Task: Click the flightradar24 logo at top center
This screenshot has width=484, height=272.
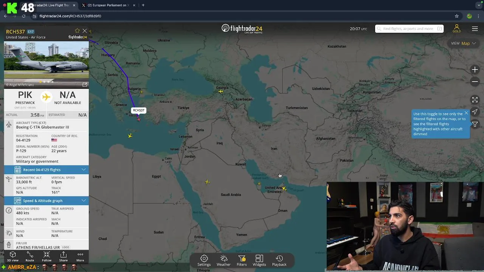Action: [x=242, y=29]
